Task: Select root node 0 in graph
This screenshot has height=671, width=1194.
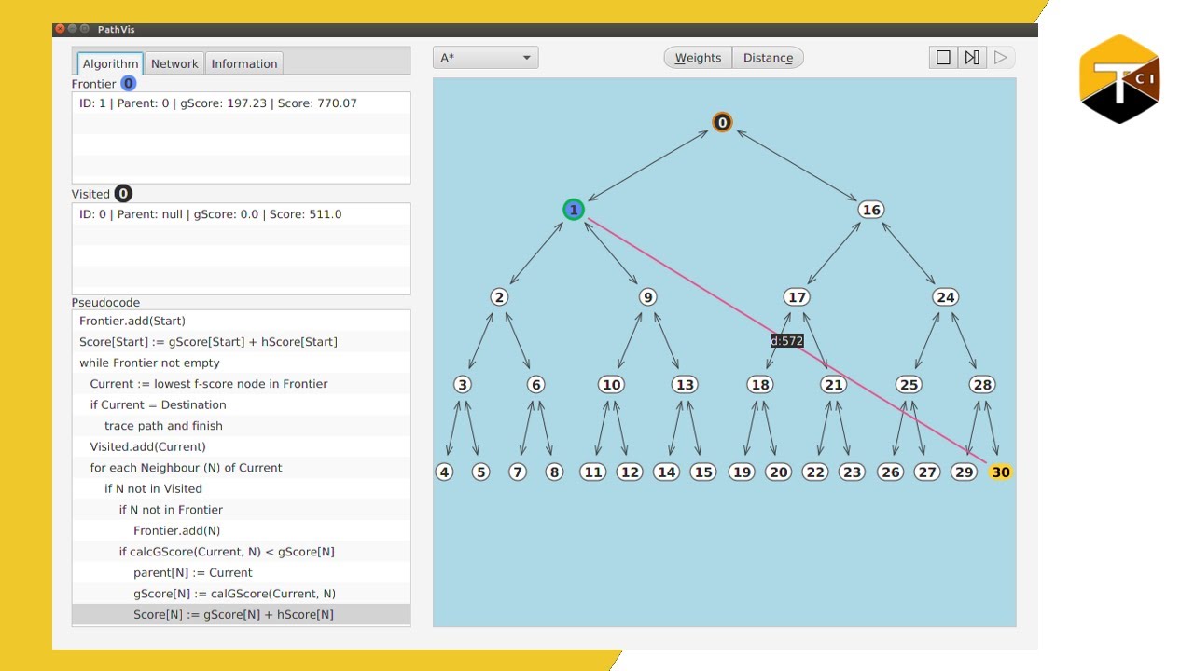Action: click(722, 122)
